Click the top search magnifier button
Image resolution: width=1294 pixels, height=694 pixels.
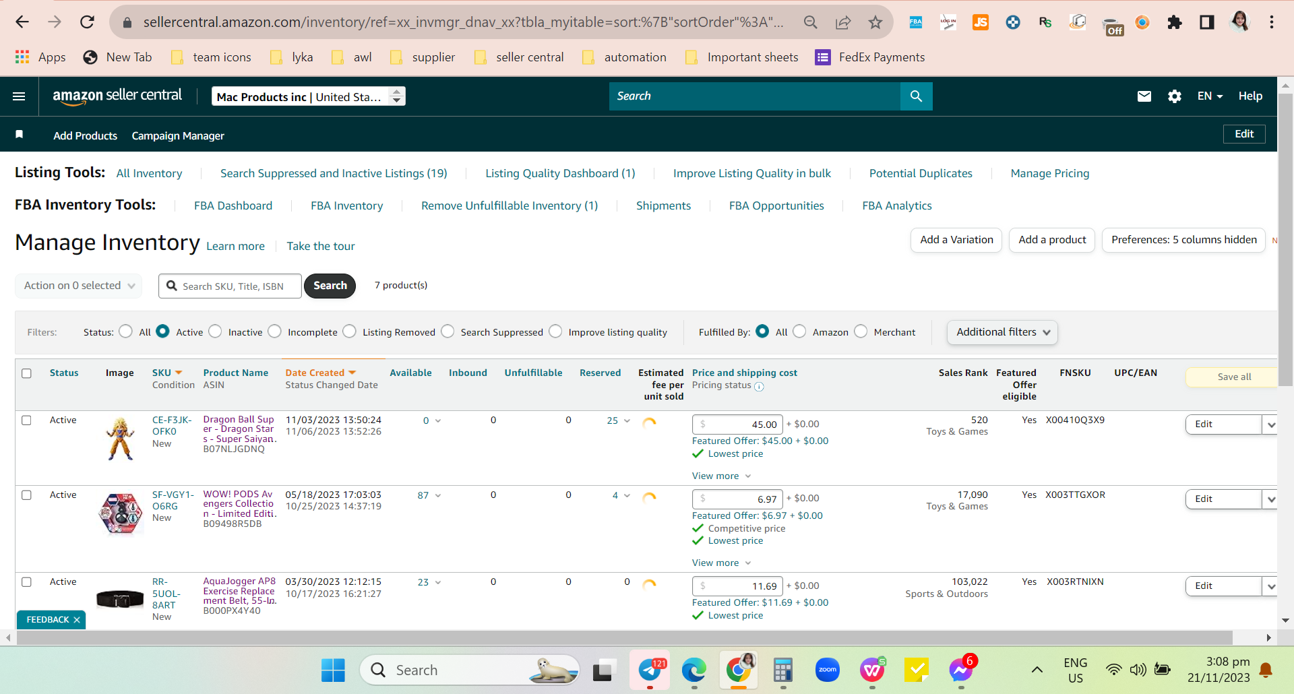click(916, 96)
